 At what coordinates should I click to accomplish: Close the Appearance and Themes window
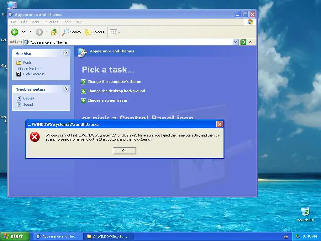(x=252, y=14)
